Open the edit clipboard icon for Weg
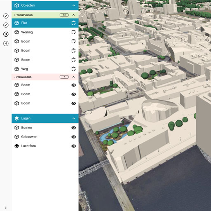211x211 pixels. (x=73, y=69)
